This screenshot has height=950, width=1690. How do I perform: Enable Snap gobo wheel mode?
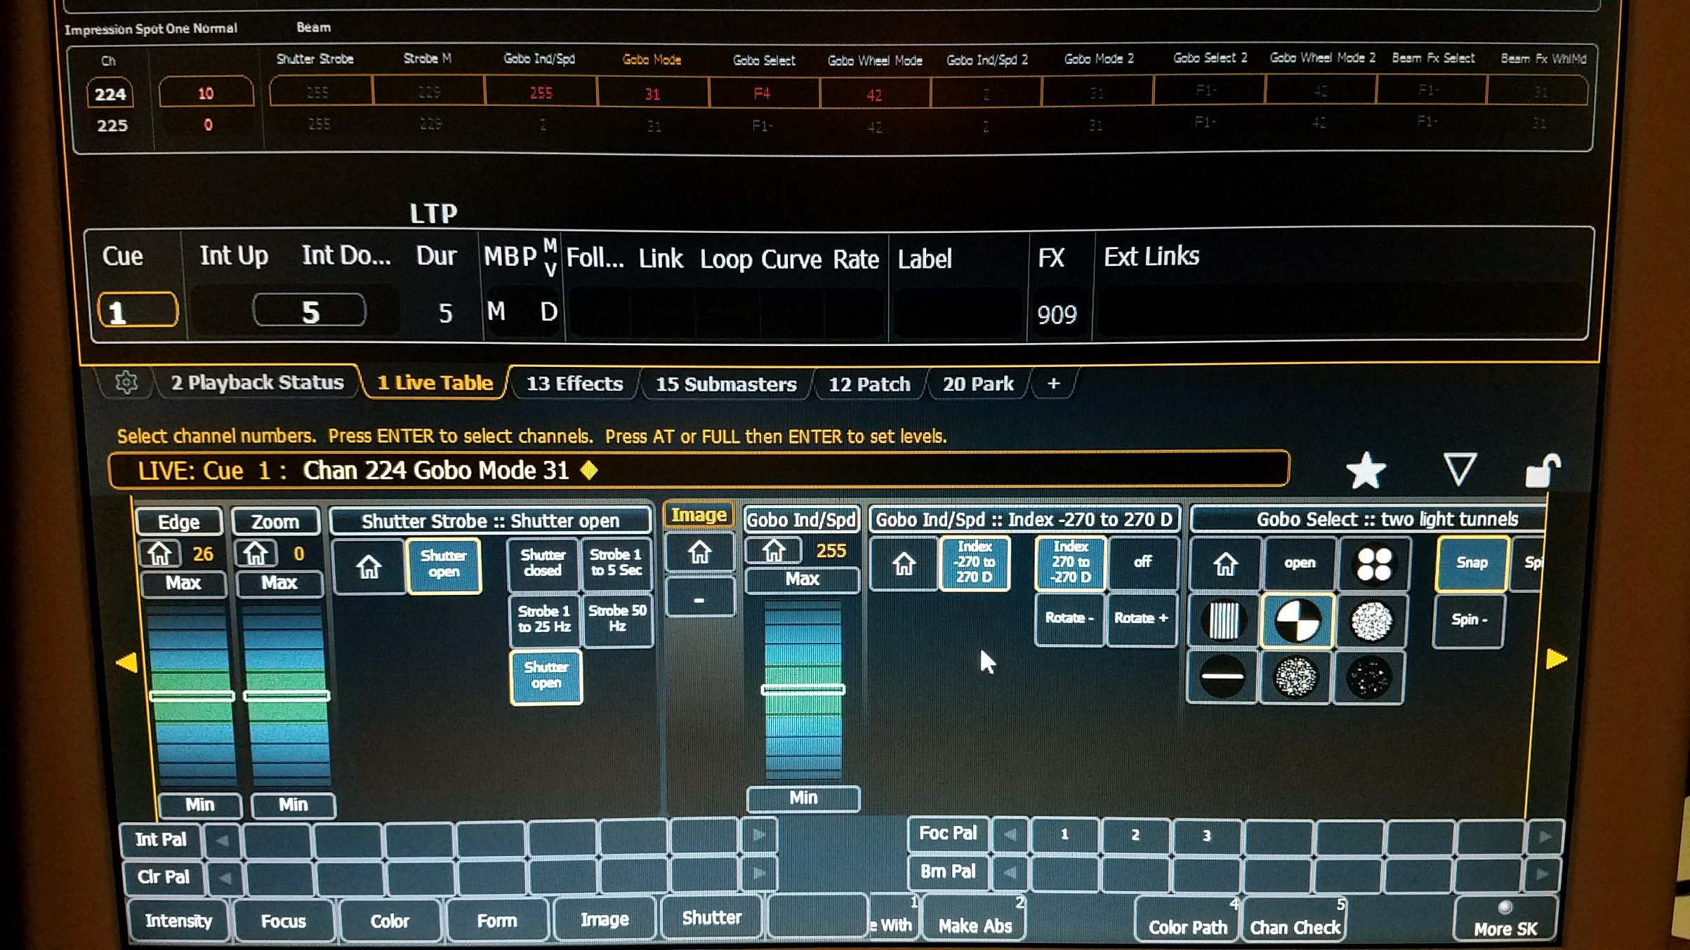(x=1472, y=563)
